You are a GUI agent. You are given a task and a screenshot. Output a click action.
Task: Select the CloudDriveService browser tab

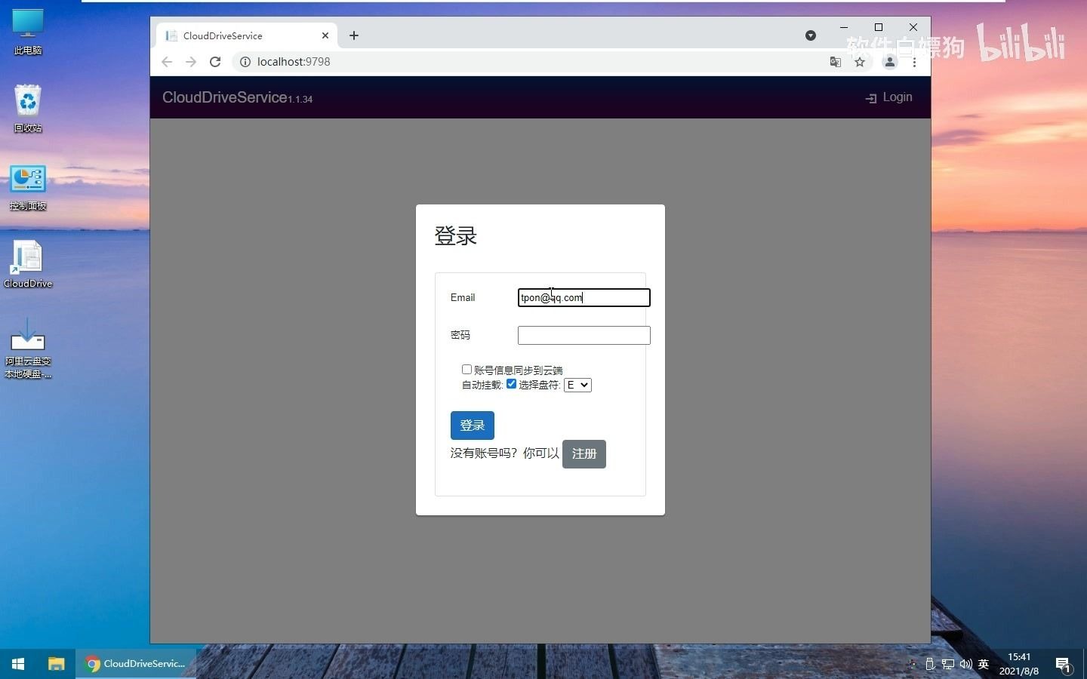pyautogui.click(x=247, y=35)
